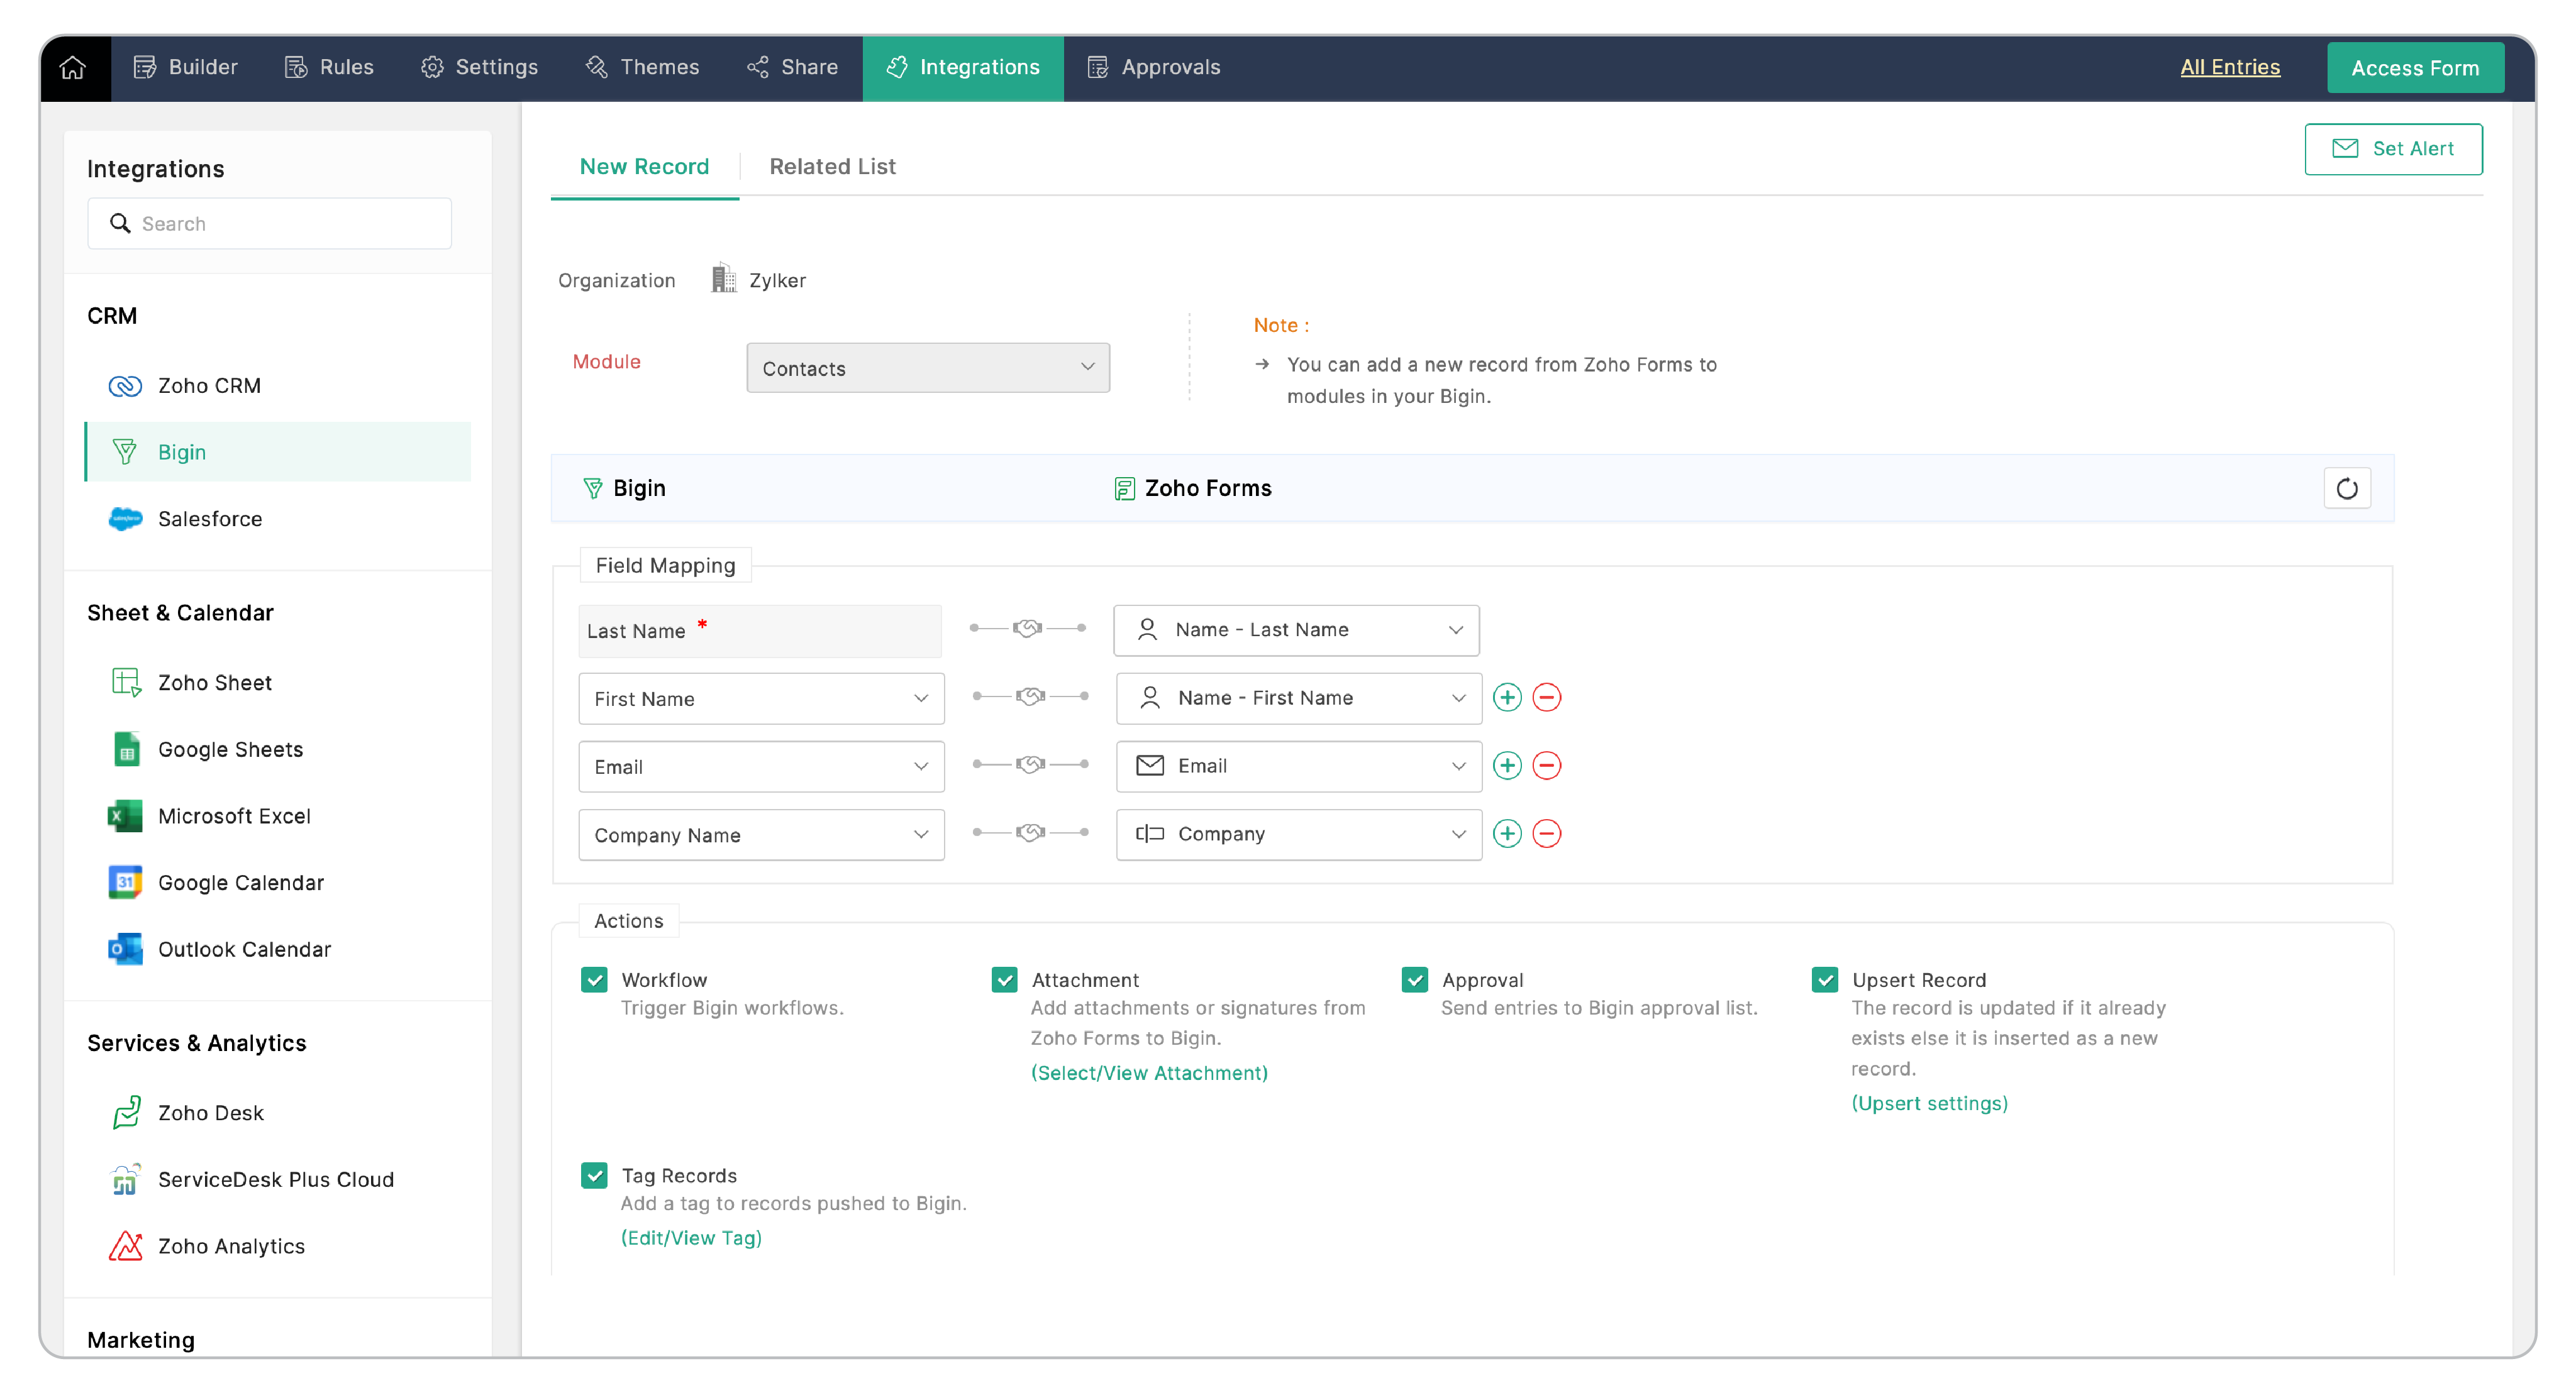
Task: Disable the Upsert Record option
Action: point(1825,979)
